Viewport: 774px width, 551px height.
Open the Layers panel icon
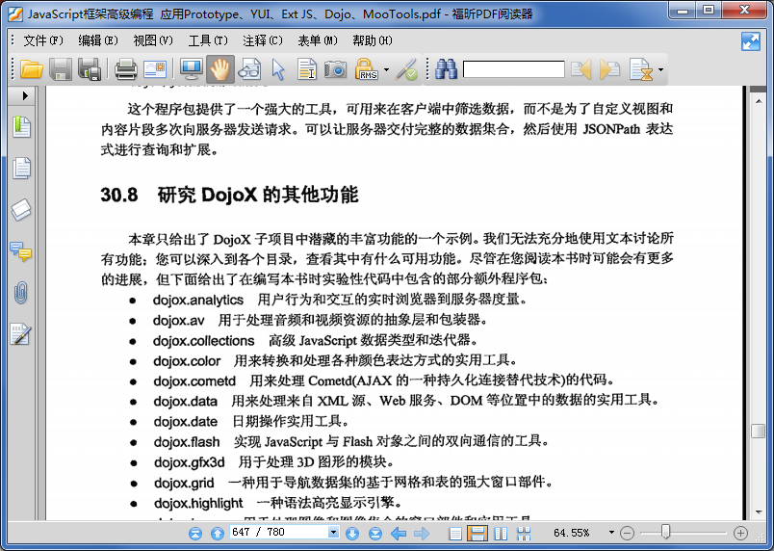click(21, 210)
